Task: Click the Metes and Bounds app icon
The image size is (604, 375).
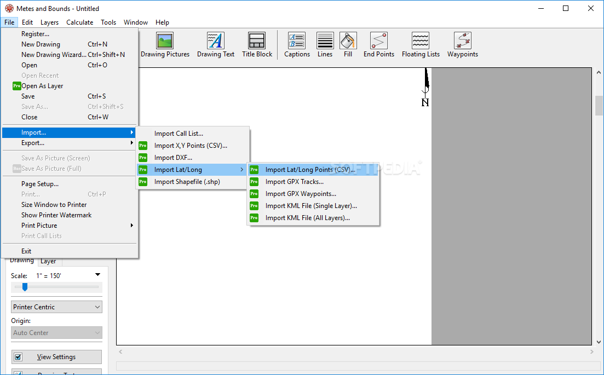Action: point(9,8)
